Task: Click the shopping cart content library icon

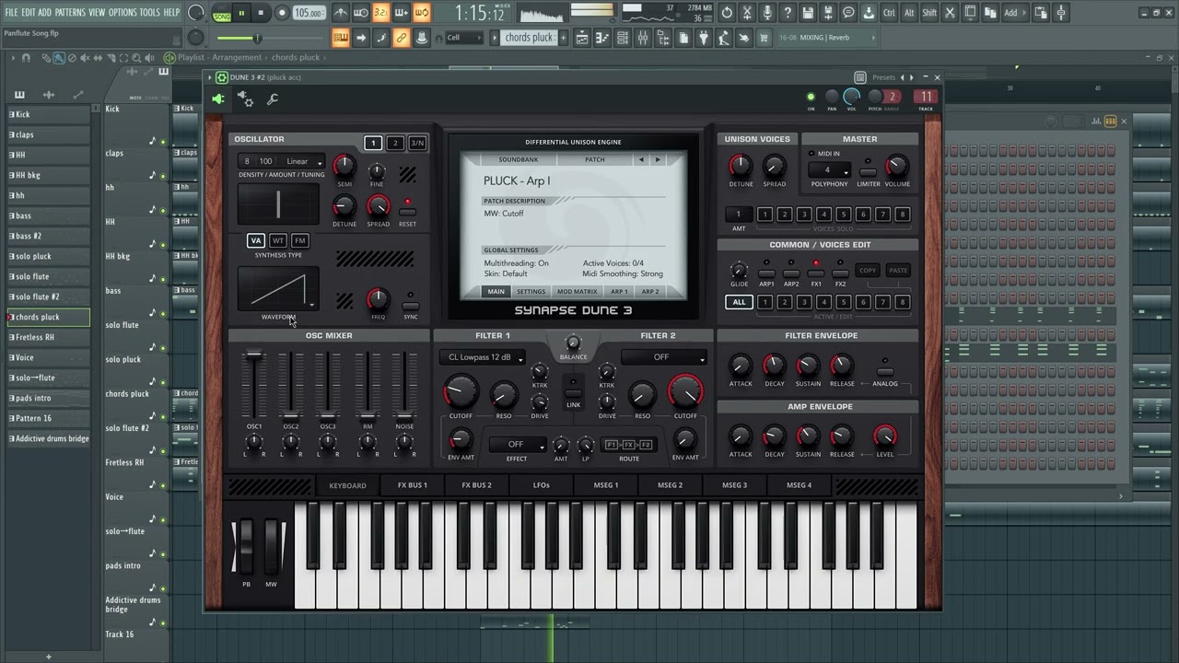Action: tap(764, 38)
